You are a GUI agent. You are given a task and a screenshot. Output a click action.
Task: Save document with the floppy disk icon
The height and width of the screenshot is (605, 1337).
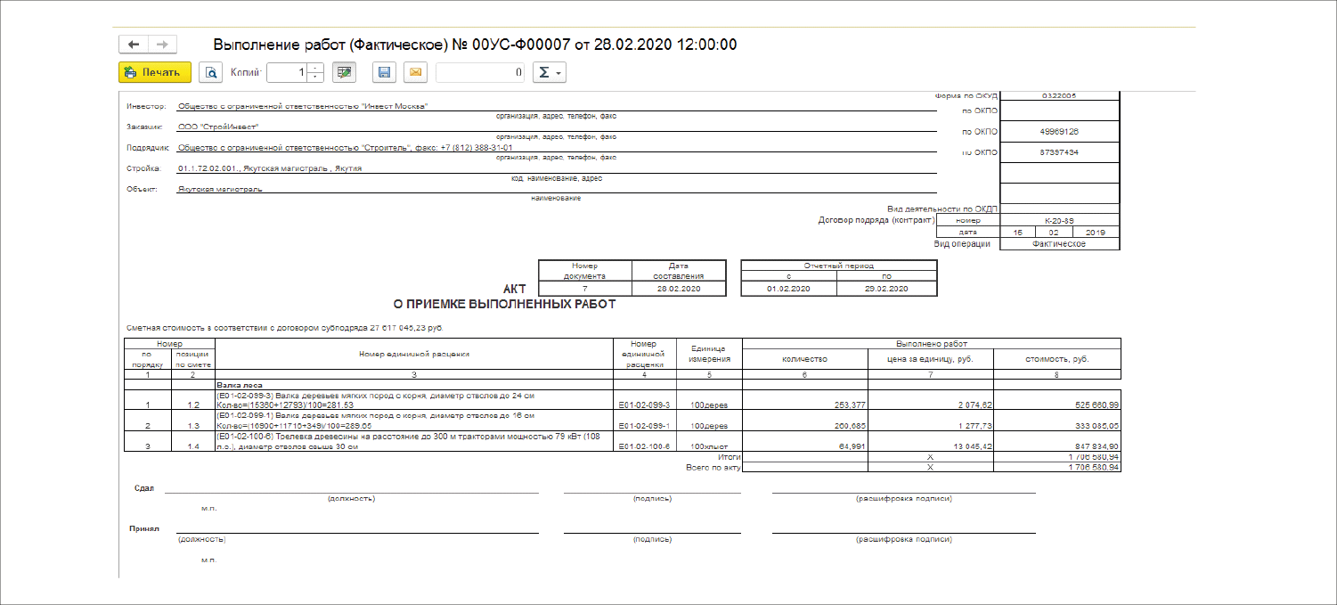tap(384, 73)
